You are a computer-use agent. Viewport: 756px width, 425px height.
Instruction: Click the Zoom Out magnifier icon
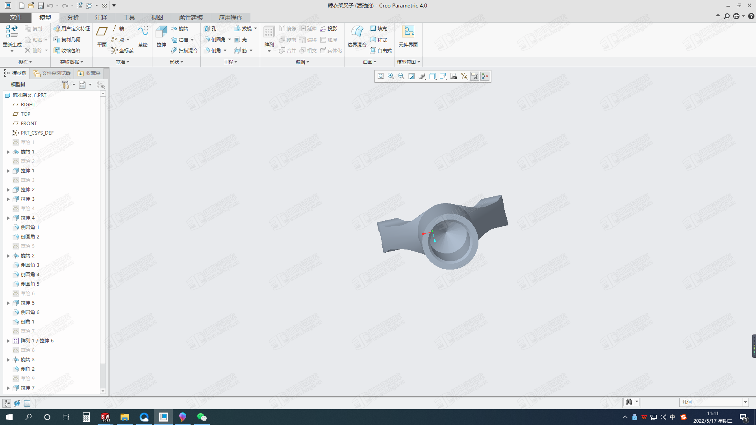(401, 76)
